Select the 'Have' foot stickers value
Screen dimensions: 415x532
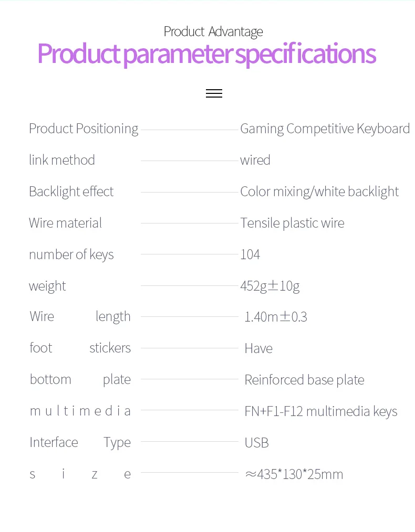[x=258, y=348]
